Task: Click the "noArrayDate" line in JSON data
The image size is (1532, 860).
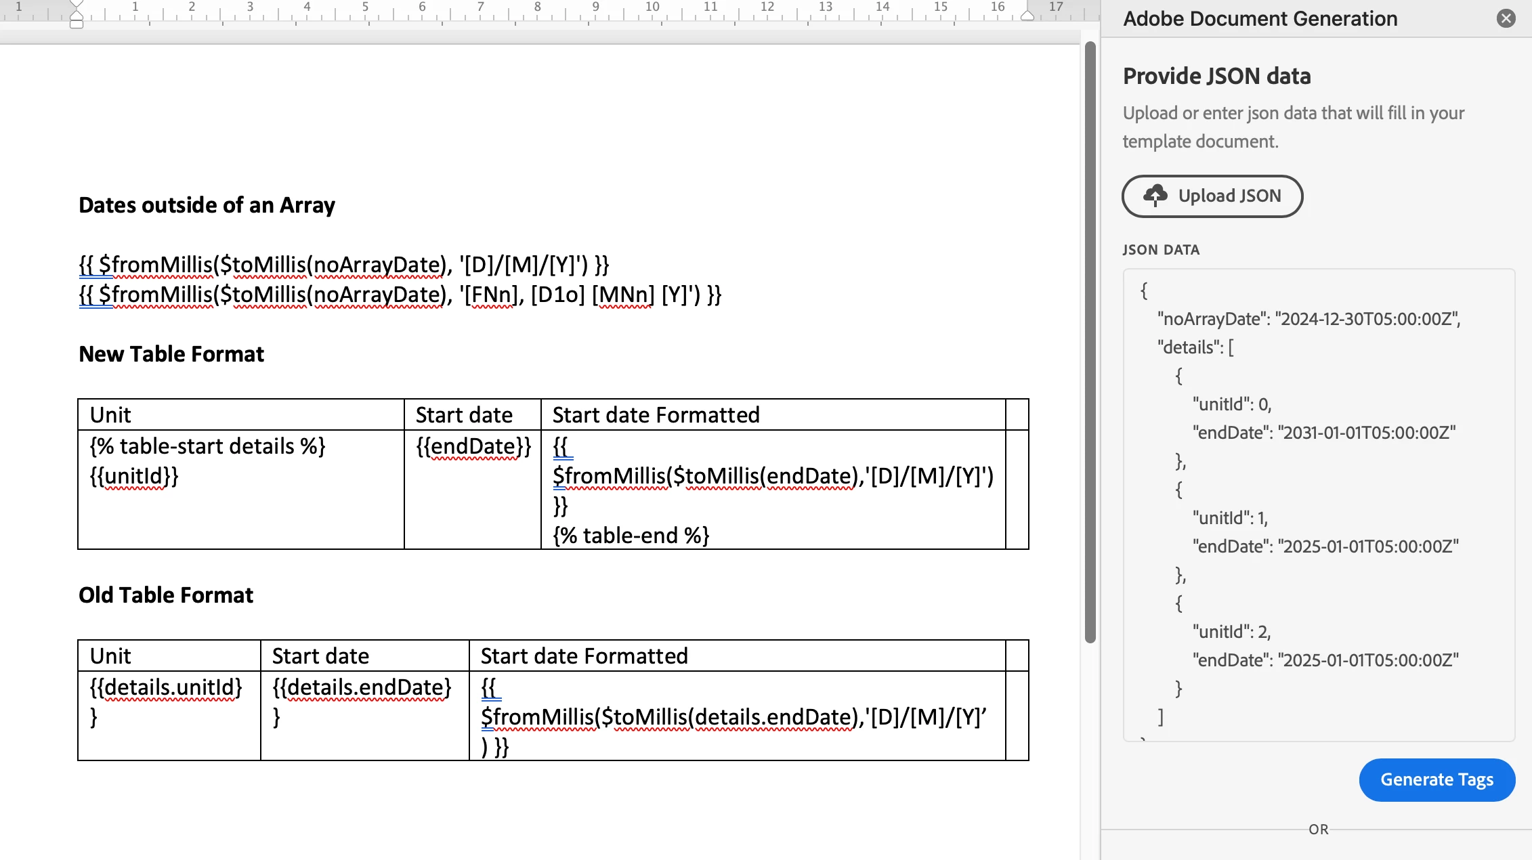Action: [1308, 319]
